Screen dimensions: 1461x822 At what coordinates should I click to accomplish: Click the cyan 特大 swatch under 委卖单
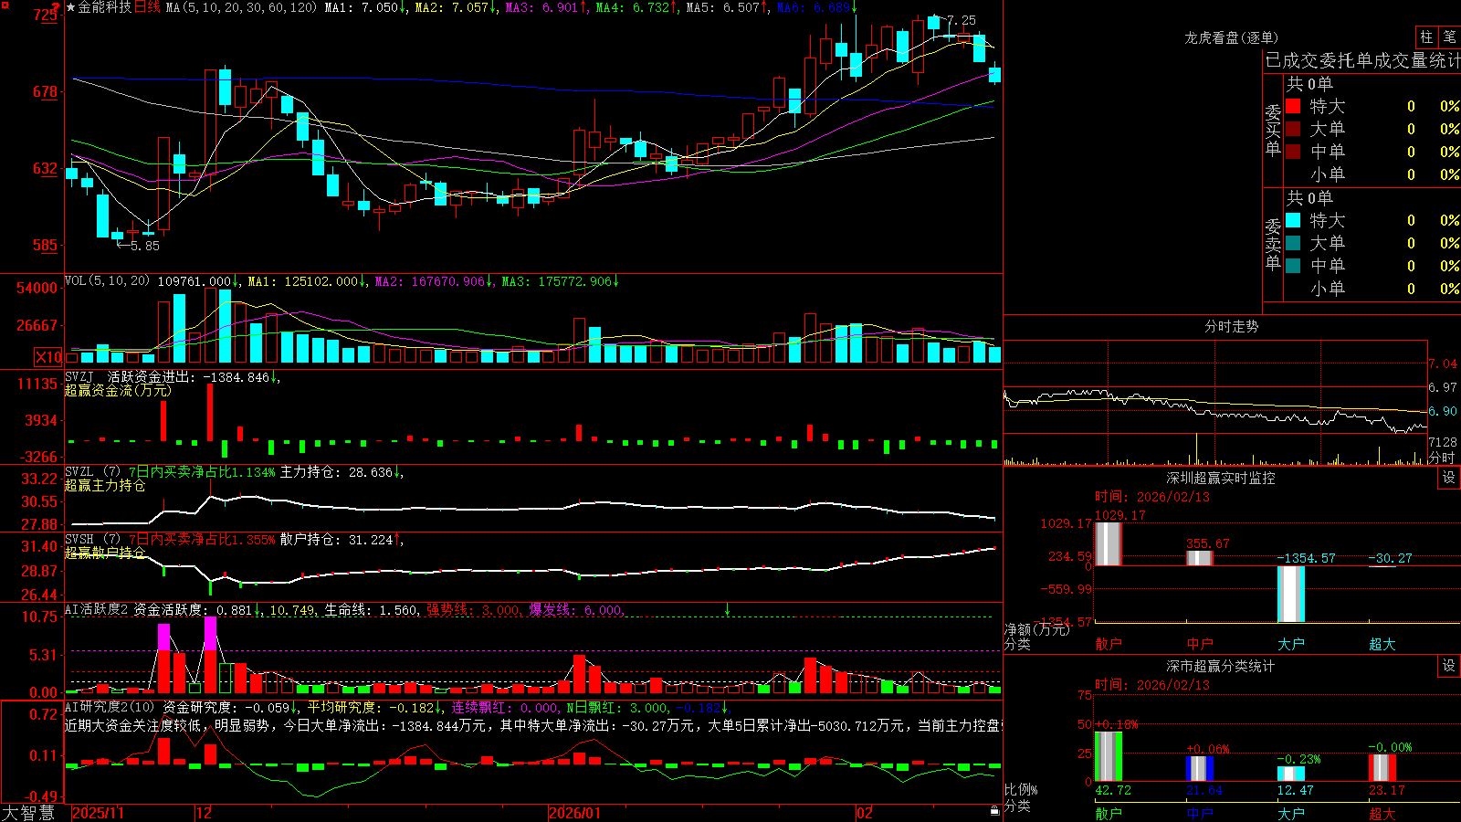(x=1293, y=220)
